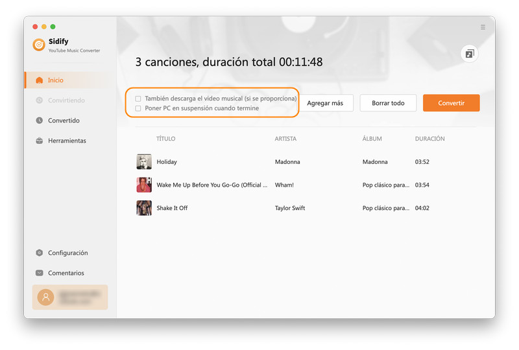This screenshot has width=519, height=350.
Task: Click the duration 04:02 cell
Action: pos(422,208)
